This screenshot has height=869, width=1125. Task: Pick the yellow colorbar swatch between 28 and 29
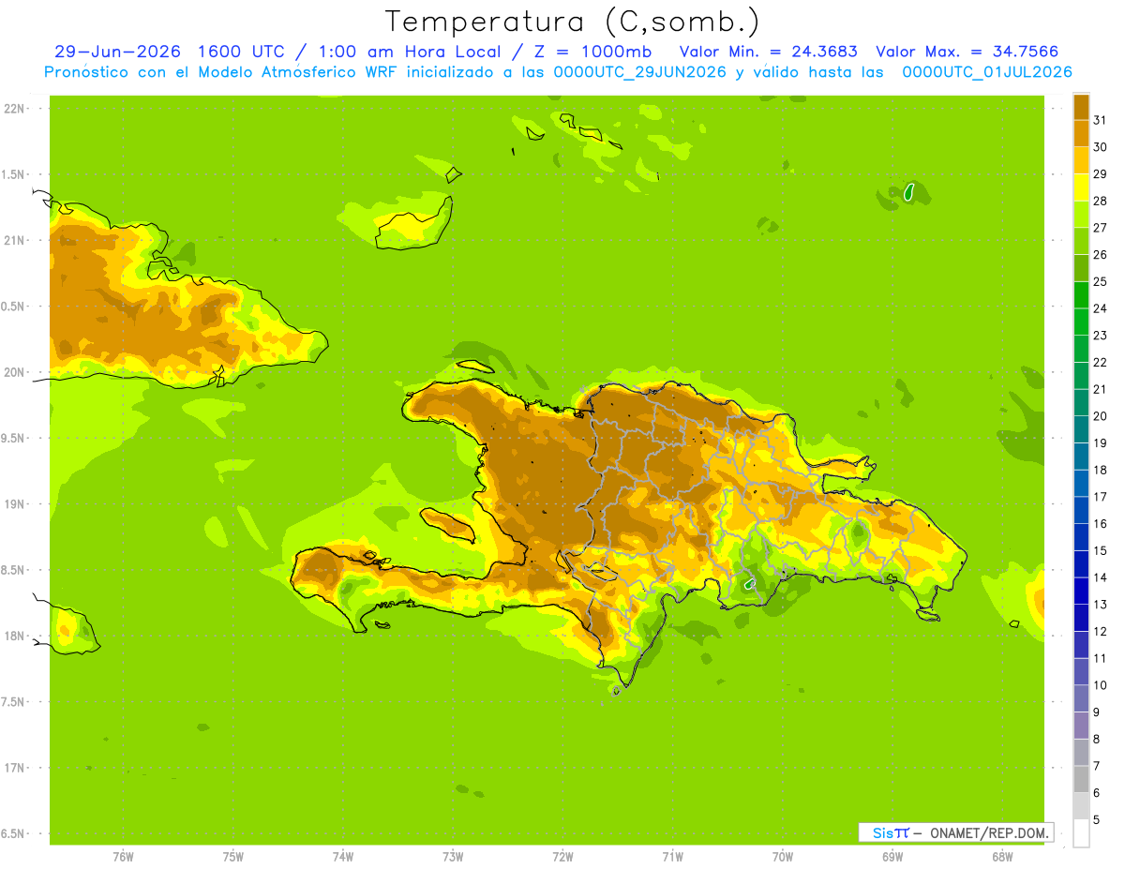coord(1081,187)
